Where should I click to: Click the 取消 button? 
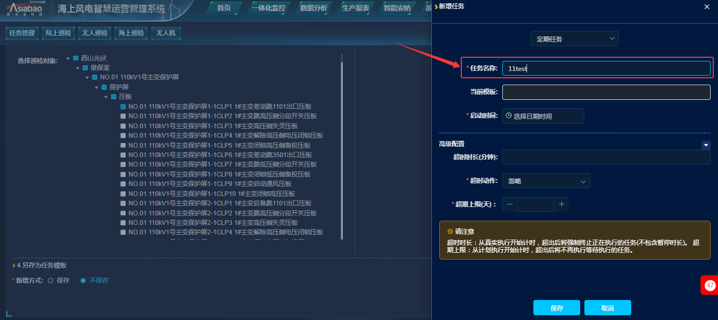(x=608, y=308)
